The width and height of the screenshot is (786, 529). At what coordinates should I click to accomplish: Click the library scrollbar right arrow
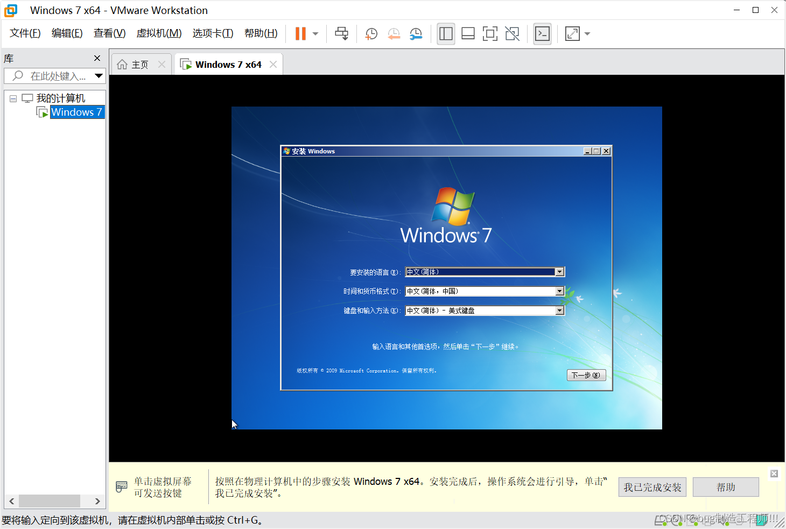coord(97,501)
